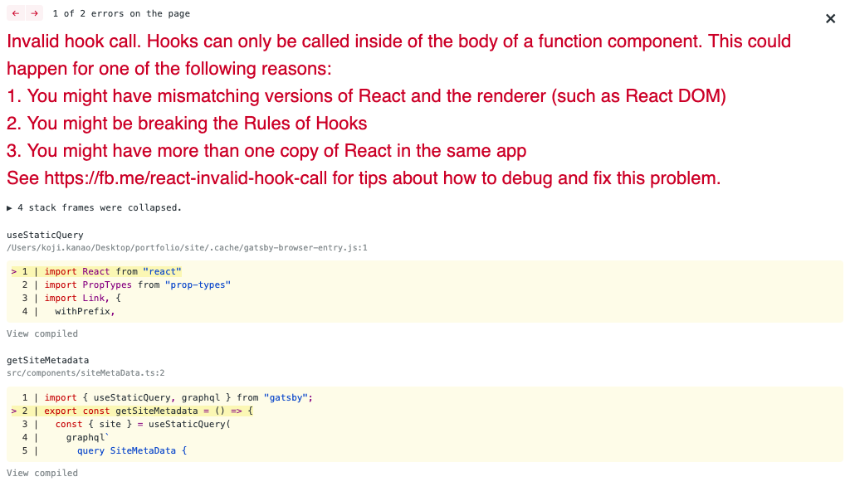
Task: Expand View compiled under getSiteMetadata snippet
Action: click(42, 473)
